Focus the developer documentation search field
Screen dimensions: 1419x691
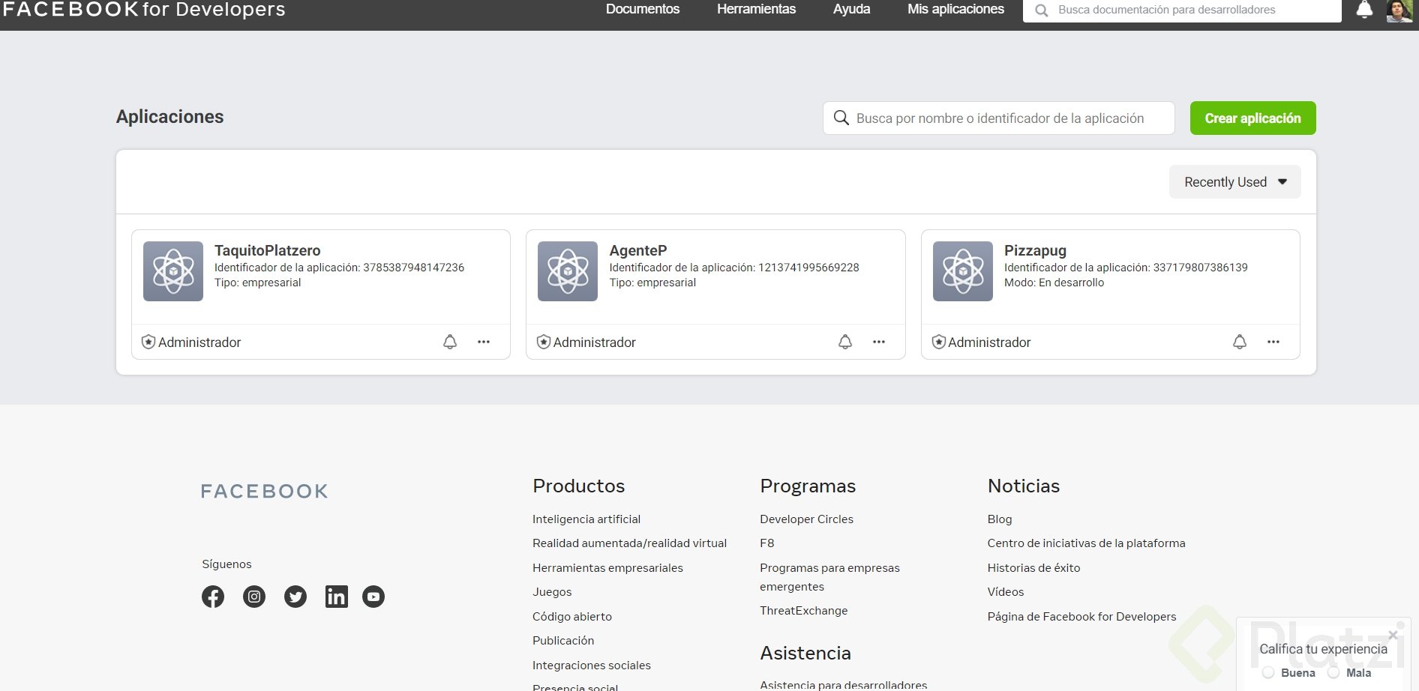(1182, 10)
